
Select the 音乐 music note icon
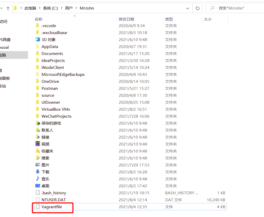coord(38,179)
